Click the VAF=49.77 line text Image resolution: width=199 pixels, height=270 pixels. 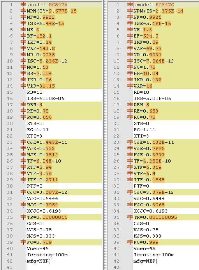click(148, 48)
